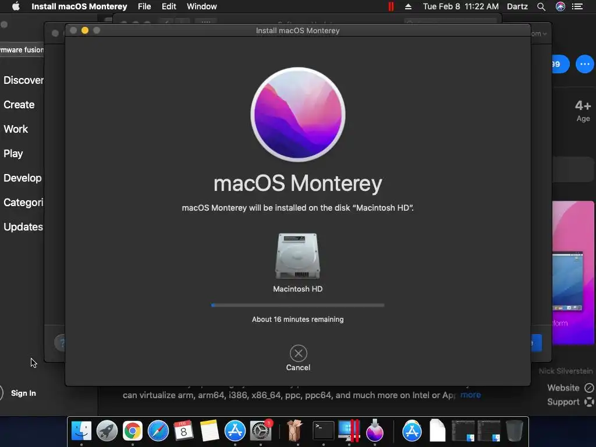Open the App Store next to Notes in the Dock
Screen dimensions: 596x447
[x=235, y=431]
